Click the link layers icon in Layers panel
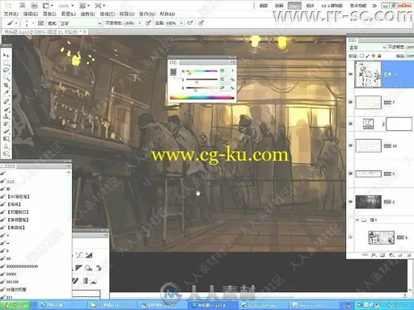This screenshot has height=310, width=414. pyautogui.click(x=365, y=254)
